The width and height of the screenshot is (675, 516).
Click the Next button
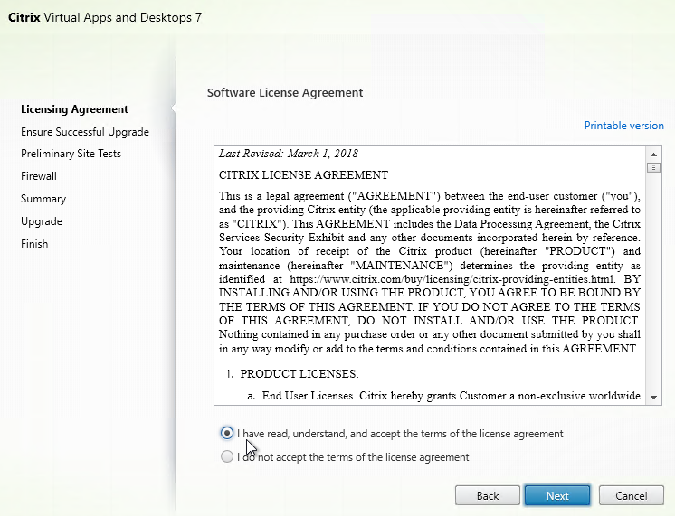coord(557,496)
